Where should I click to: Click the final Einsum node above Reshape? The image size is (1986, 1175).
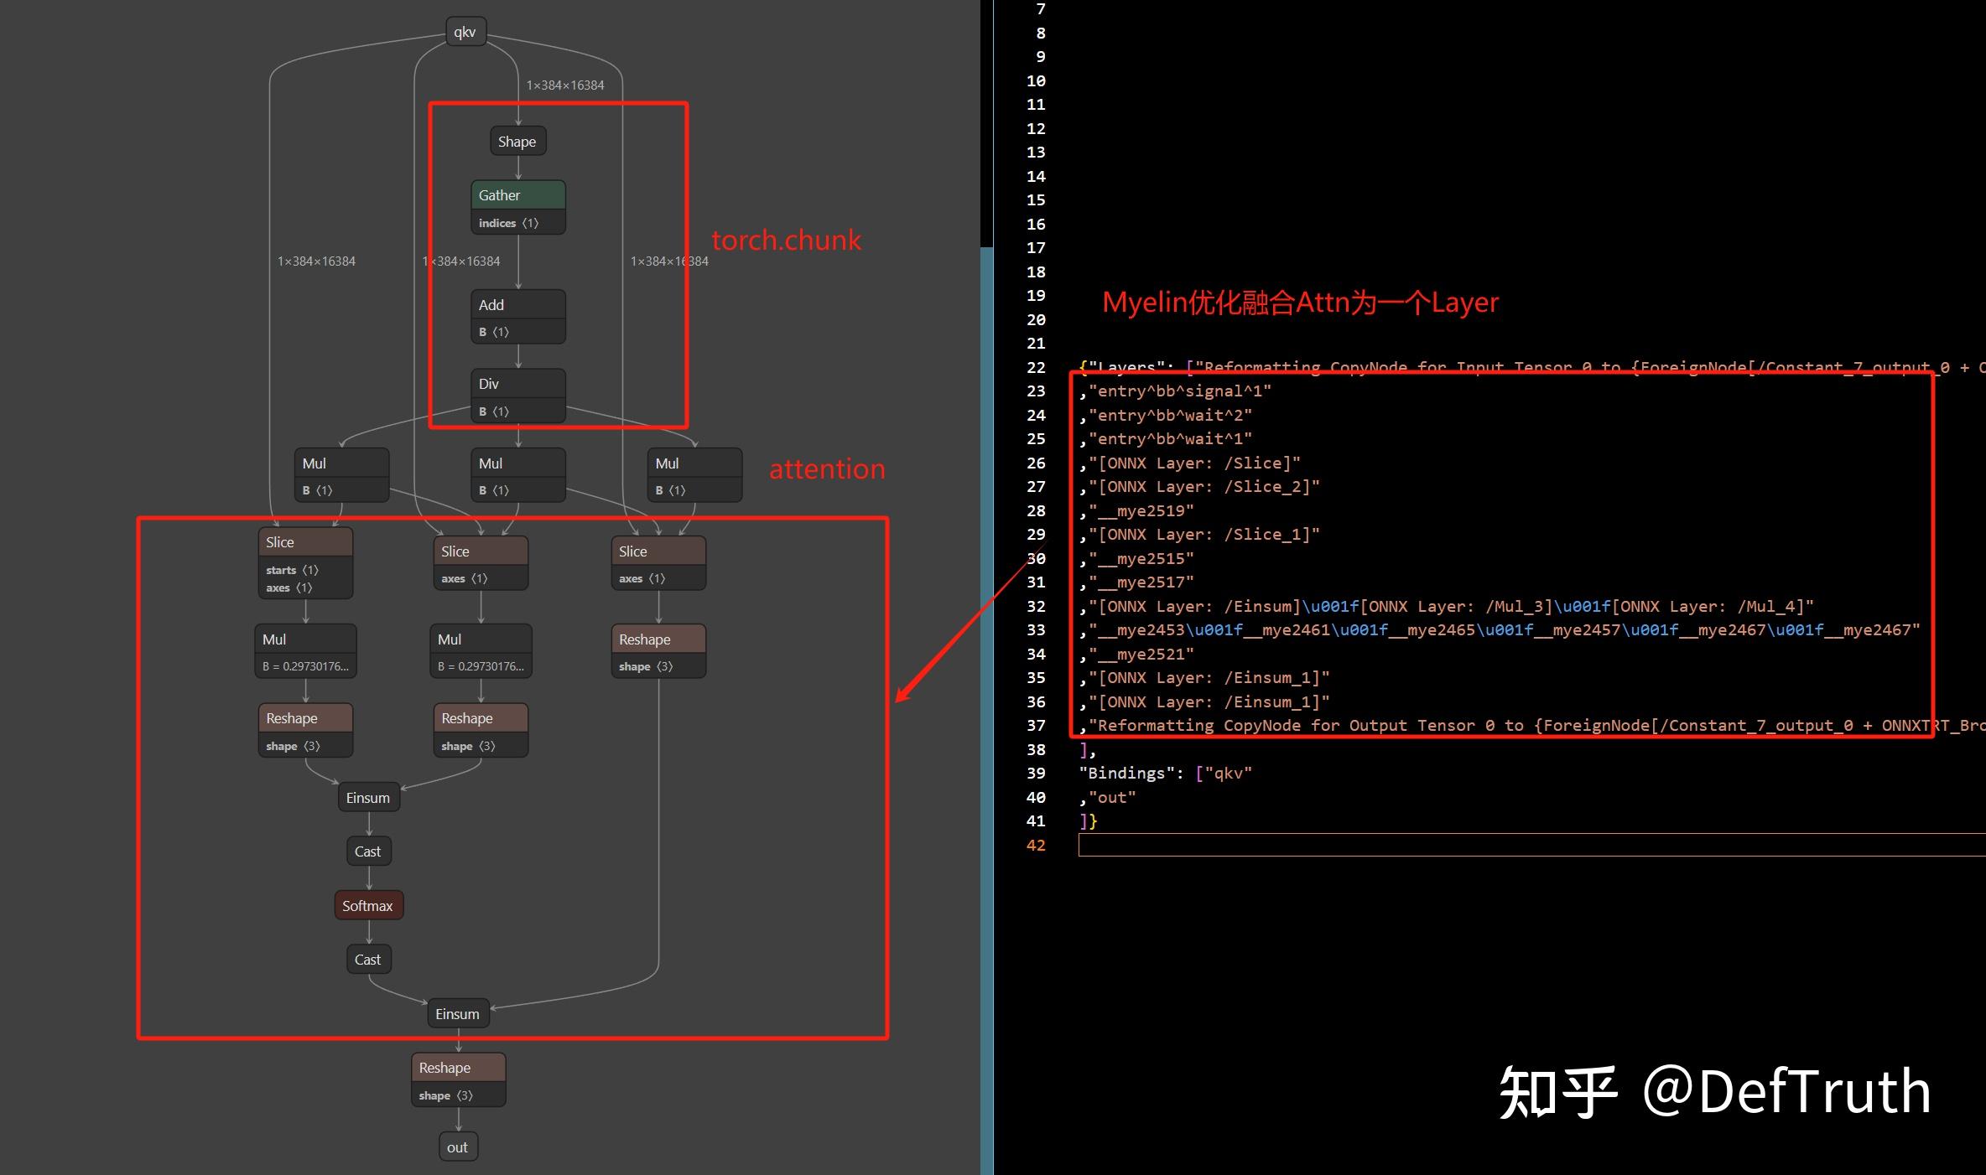click(x=457, y=1014)
